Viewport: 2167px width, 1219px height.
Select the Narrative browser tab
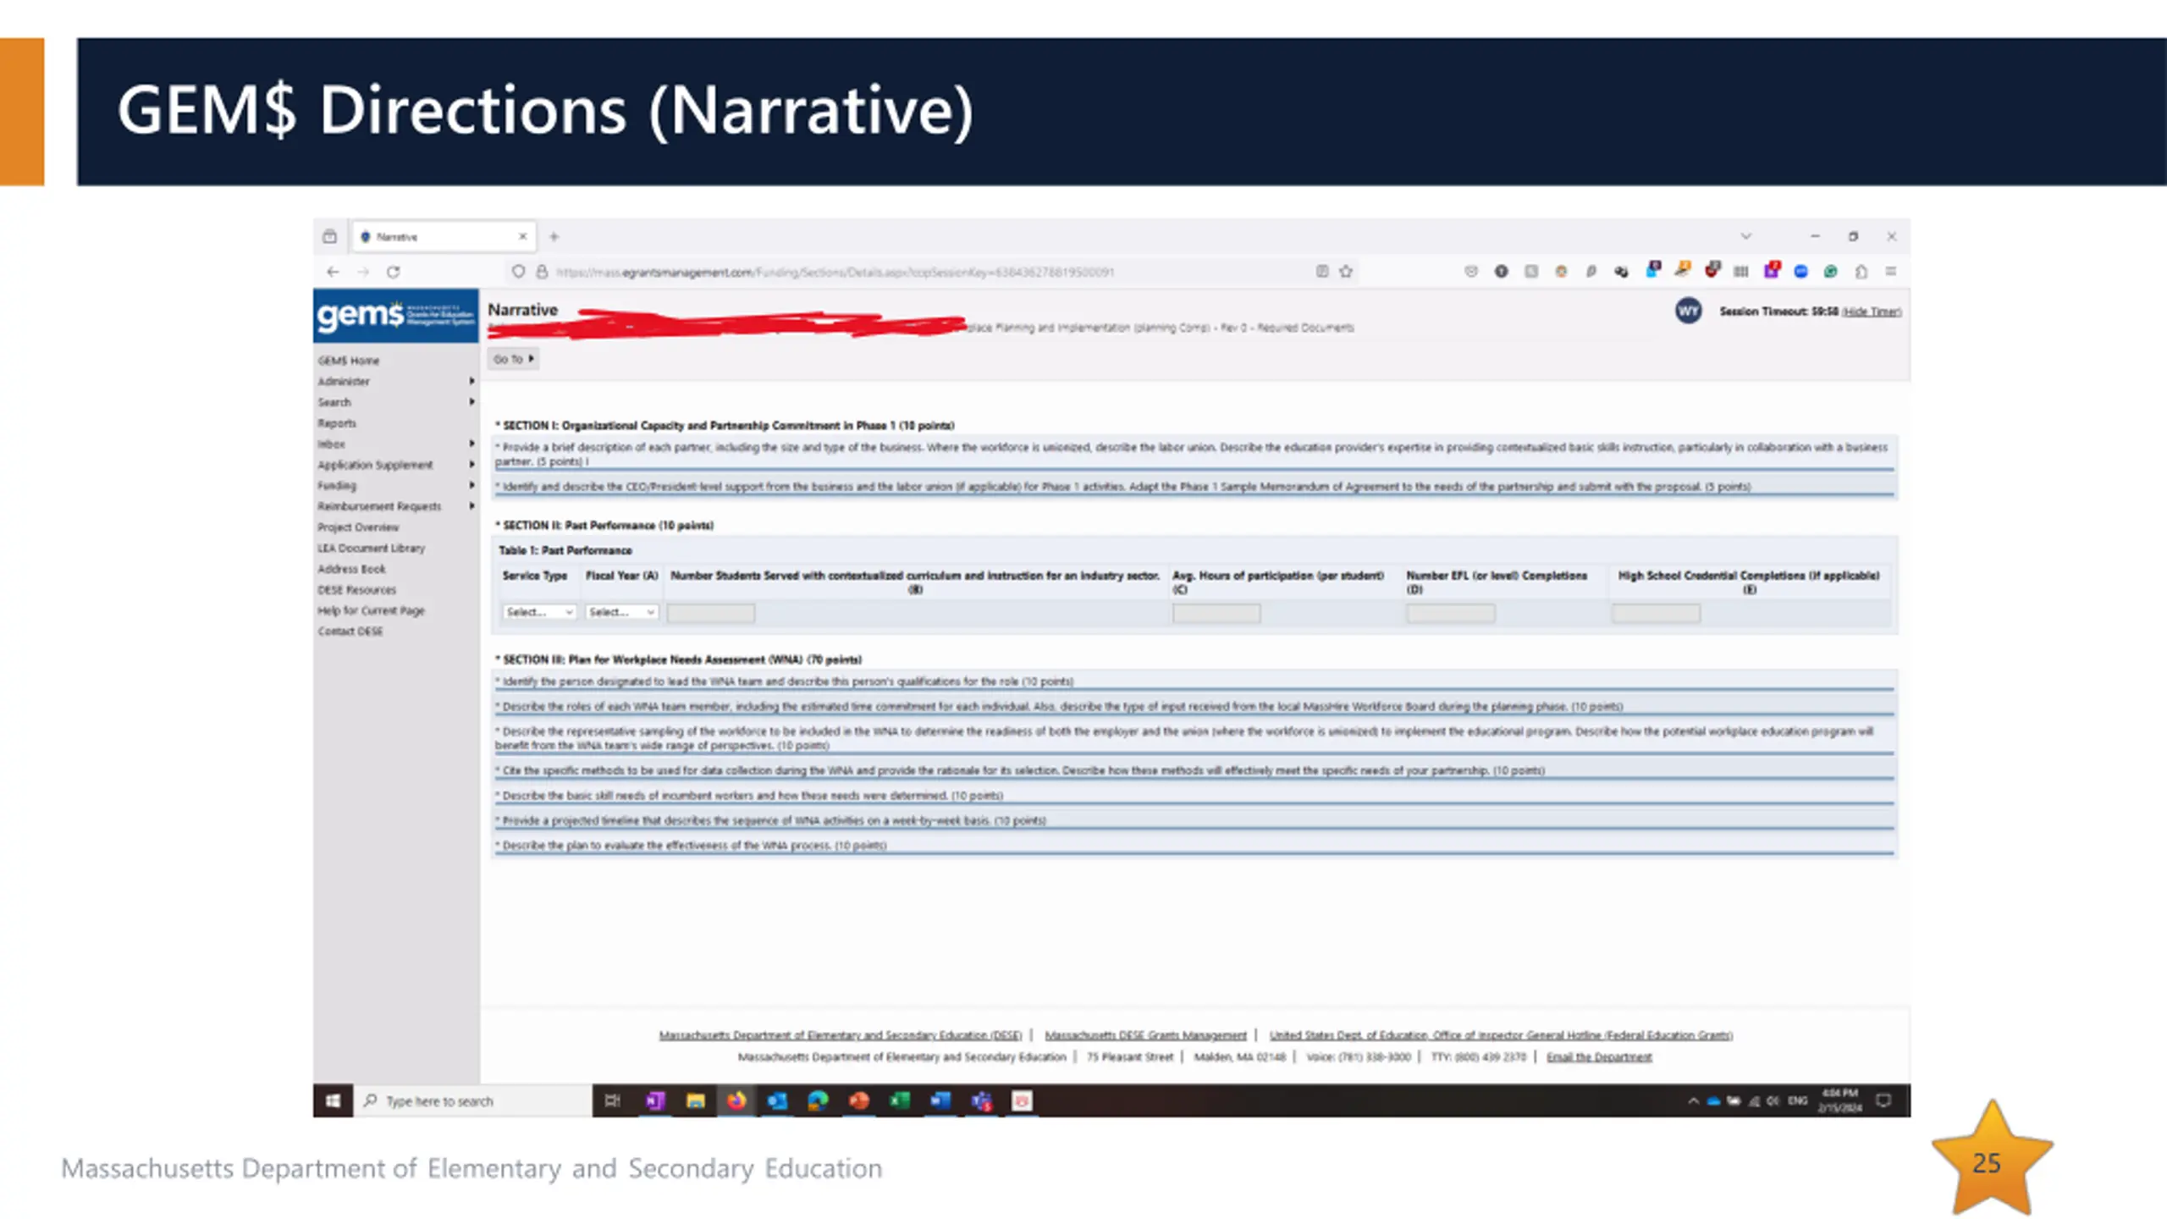point(443,237)
